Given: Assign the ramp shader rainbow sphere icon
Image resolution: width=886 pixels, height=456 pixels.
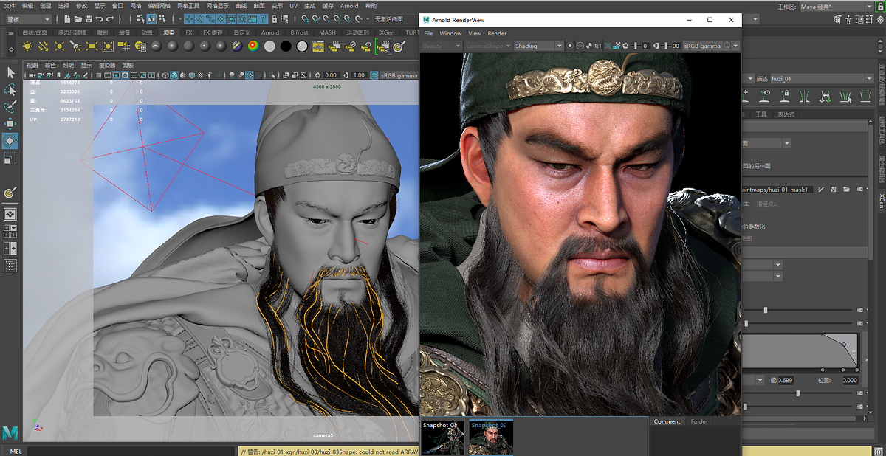Looking at the screenshot, I should pos(253,46).
